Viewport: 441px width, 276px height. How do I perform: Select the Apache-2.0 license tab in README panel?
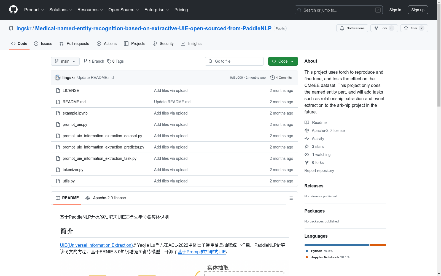coord(106,198)
